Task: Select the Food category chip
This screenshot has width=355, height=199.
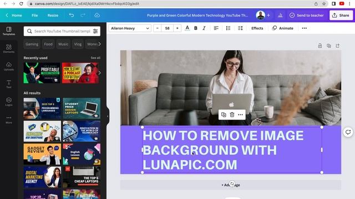Action: pos(48,44)
